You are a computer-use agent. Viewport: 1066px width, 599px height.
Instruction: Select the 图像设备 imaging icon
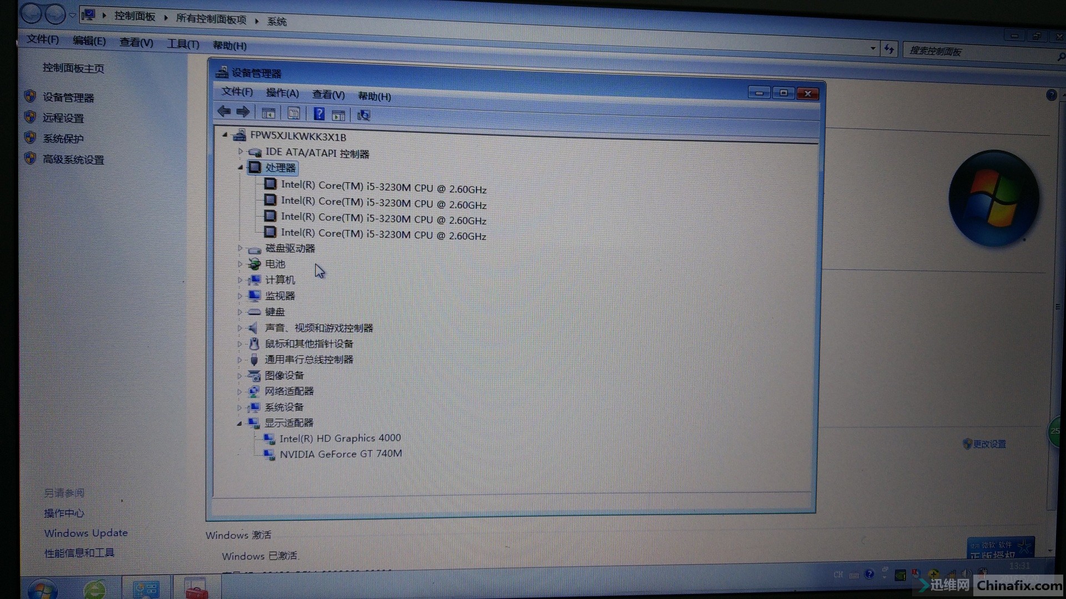click(254, 375)
